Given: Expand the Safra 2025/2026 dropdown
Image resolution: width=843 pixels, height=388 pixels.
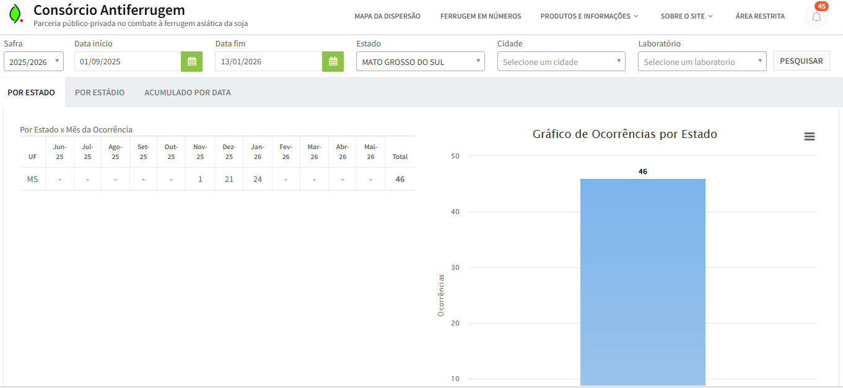Looking at the screenshot, I should click(33, 62).
